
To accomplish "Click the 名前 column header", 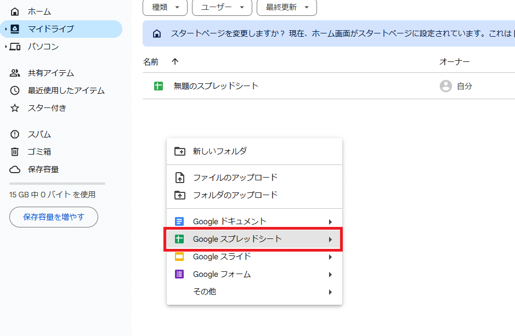I will [x=151, y=62].
